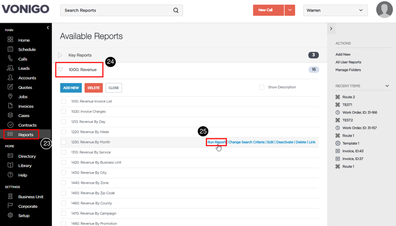Click the Jobs location pin icon
The width and height of the screenshot is (396, 226).
coord(10,96)
